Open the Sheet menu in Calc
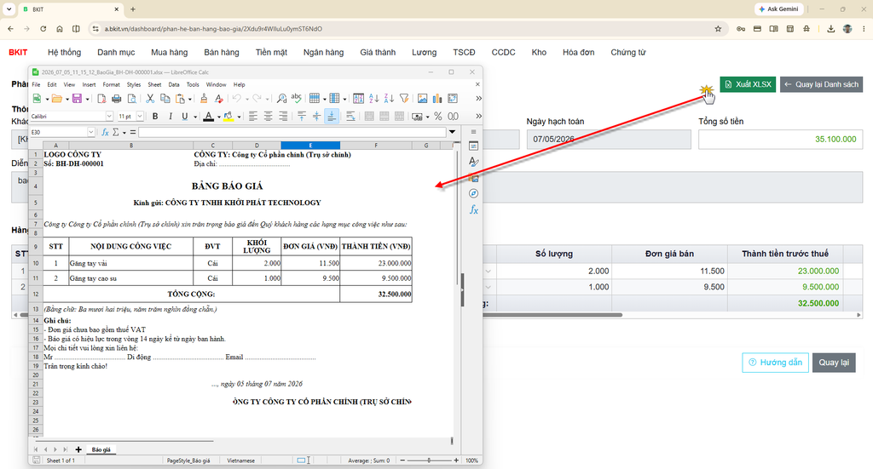 (154, 84)
